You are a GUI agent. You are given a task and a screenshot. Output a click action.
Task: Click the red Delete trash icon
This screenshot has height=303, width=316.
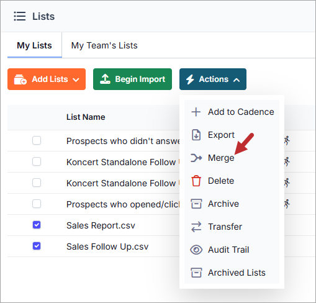click(196, 181)
